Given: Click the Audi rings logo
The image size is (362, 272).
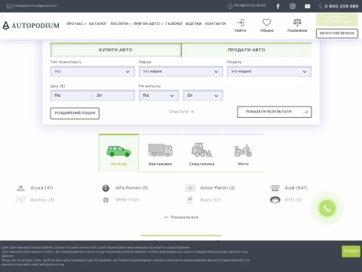Looking at the screenshot, I should tap(275, 188).
